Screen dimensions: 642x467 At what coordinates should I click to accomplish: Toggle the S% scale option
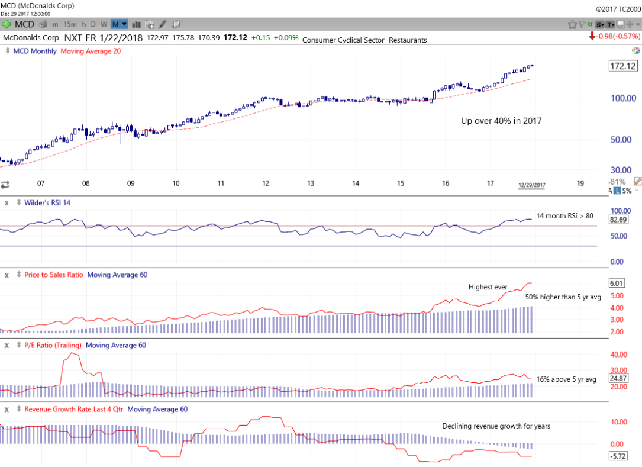click(627, 191)
